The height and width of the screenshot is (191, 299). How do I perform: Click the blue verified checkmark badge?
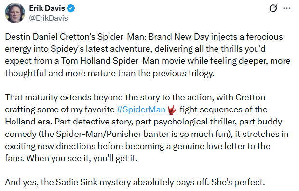[71, 8]
